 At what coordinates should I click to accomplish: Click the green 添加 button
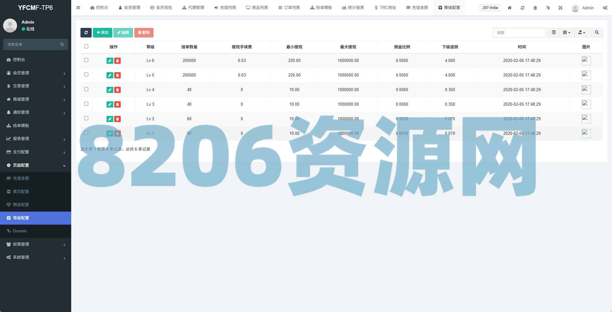click(102, 33)
